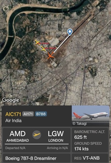Tap the Air India airline name

point(13,121)
